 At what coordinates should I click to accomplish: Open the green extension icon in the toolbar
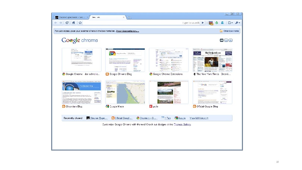coord(217,23)
